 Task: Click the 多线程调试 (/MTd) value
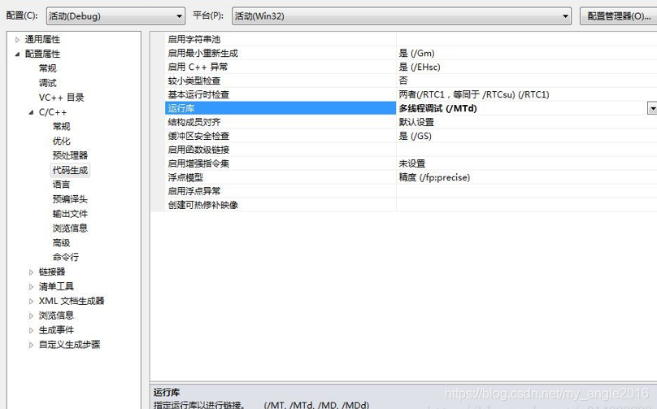pos(437,108)
